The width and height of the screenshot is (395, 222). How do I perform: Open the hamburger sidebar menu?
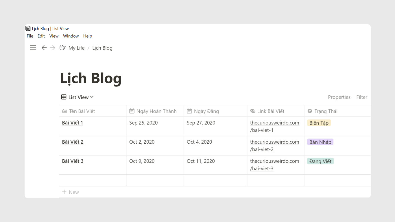tap(33, 48)
